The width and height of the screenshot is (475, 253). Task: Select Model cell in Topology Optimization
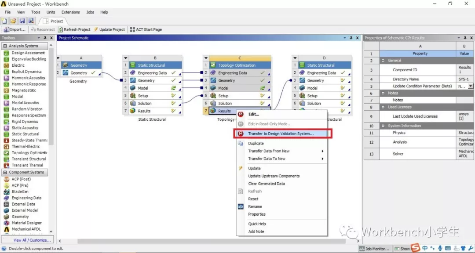240,88
